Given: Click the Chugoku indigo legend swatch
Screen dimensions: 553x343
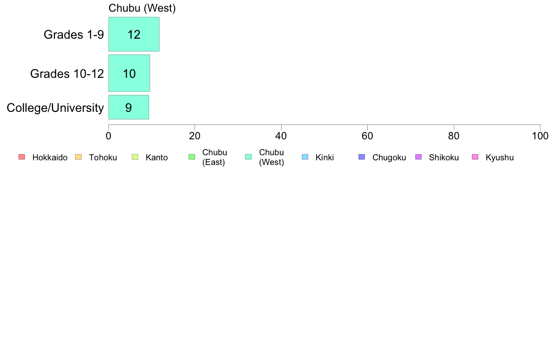Looking at the screenshot, I should [x=362, y=157].
